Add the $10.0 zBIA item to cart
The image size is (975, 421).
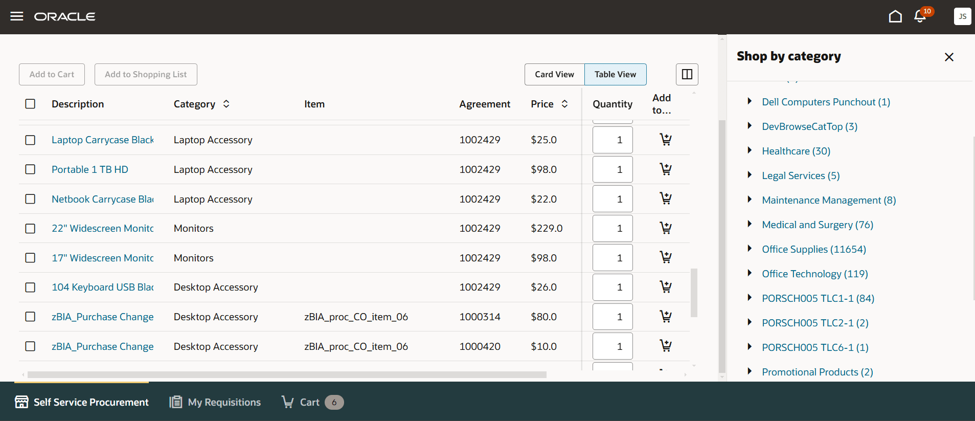(666, 346)
